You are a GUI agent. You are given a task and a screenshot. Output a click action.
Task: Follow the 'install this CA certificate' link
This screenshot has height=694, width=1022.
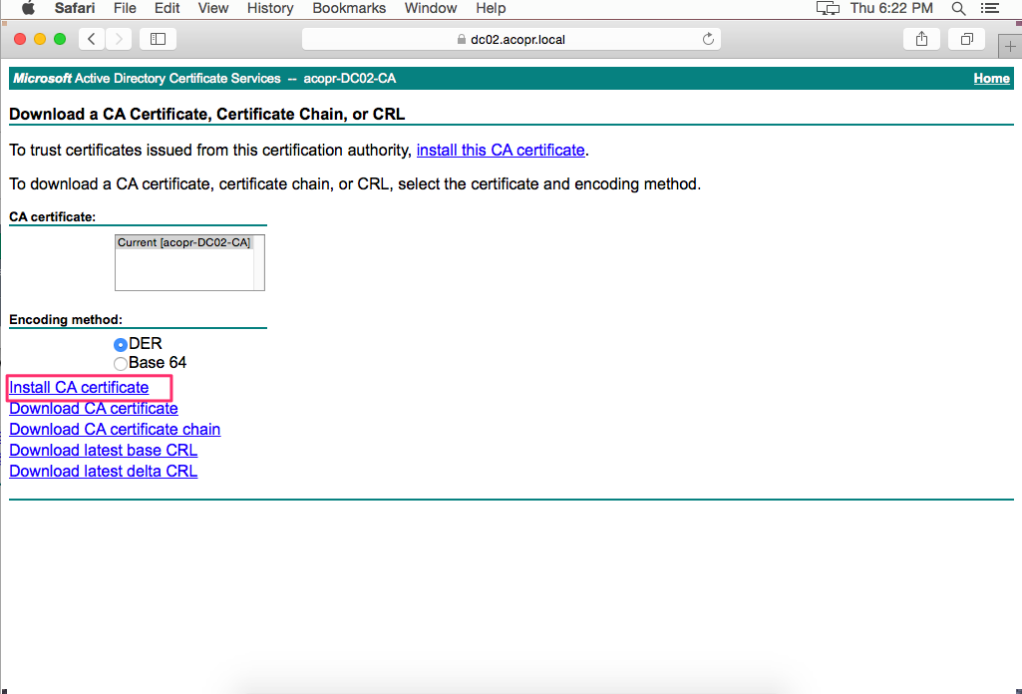click(501, 150)
